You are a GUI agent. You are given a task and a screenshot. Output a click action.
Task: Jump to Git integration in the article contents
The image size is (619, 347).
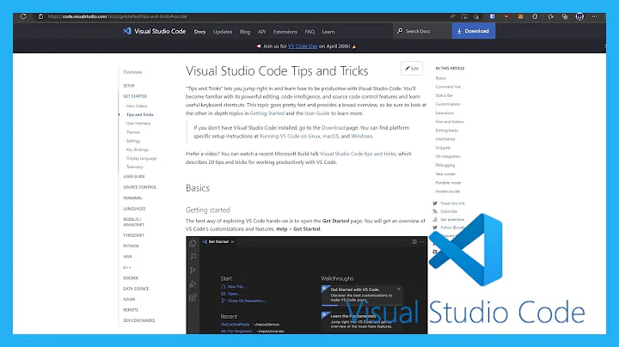448,156
